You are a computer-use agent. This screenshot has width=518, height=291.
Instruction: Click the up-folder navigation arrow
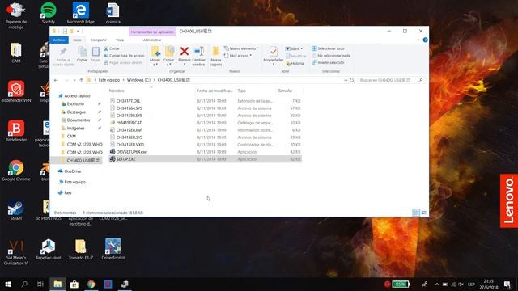(81, 80)
